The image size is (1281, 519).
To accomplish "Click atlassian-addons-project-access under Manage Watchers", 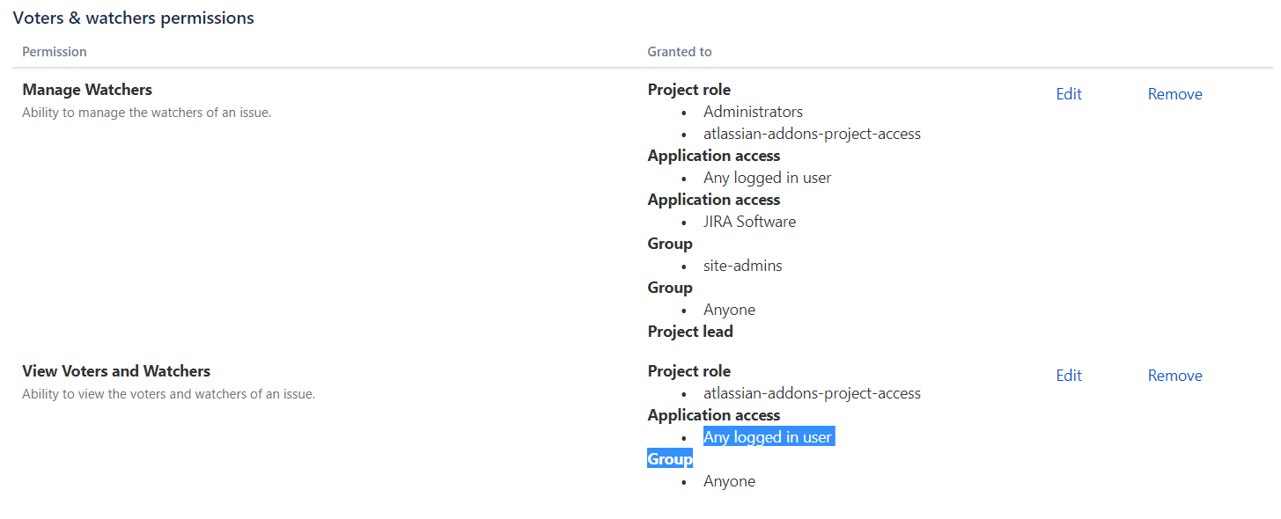I will coord(812,134).
